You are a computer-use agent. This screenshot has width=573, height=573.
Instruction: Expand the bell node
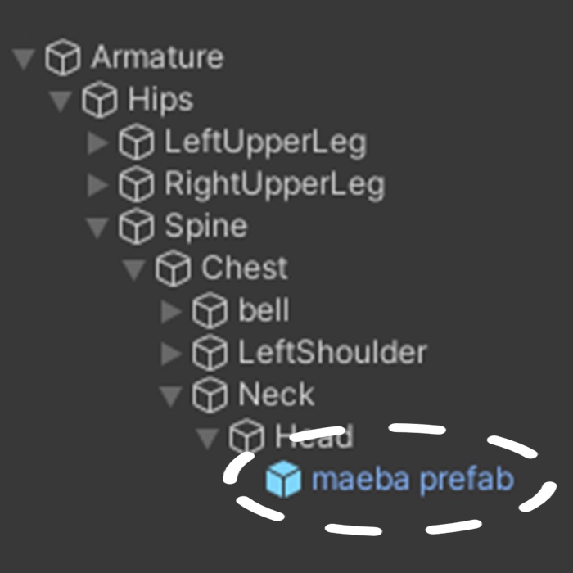pyautogui.click(x=172, y=312)
